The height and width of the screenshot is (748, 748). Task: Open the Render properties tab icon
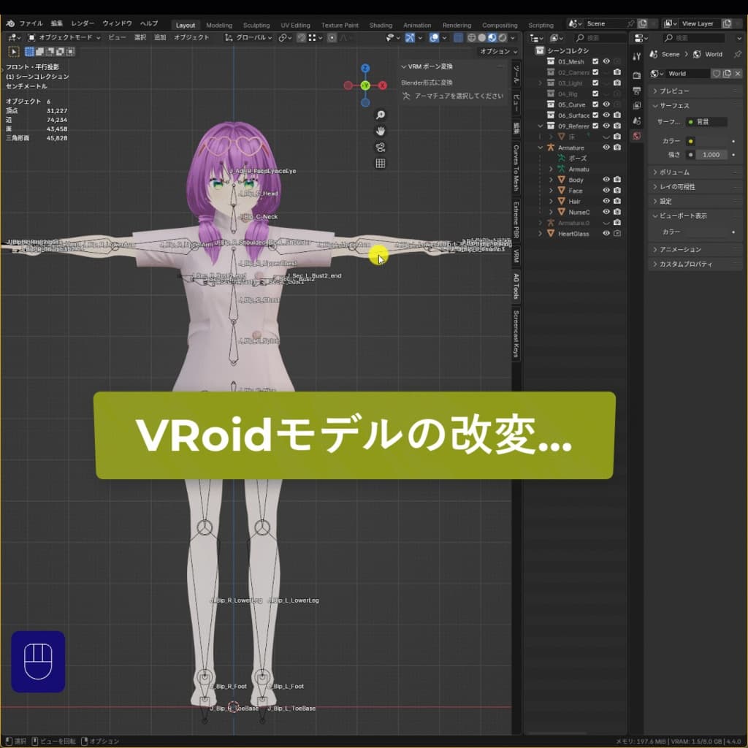point(637,74)
